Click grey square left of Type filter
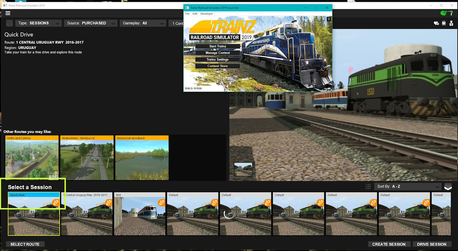The height and width of the screenshot is (251, 458). click(x=9, y=23)
